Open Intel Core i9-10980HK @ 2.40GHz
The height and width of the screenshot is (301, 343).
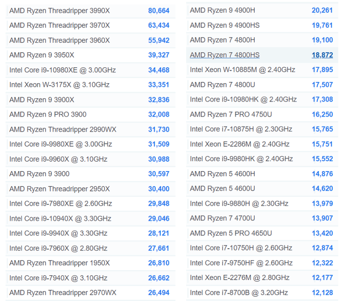tap(243, 99)
